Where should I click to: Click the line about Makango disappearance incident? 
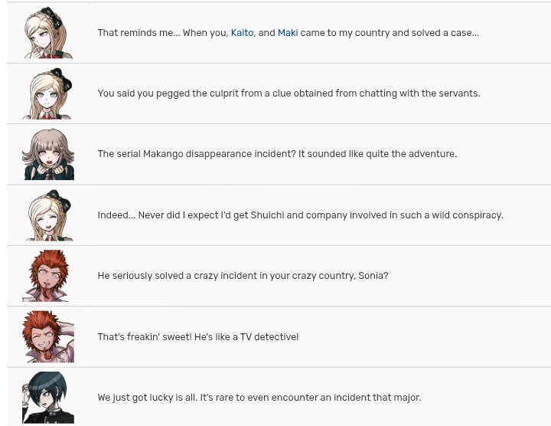click(277, 154)
